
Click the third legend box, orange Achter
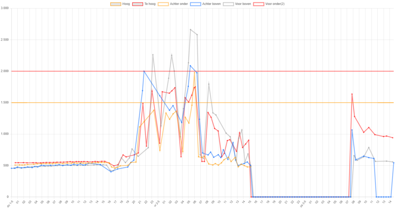coord(163,4)
